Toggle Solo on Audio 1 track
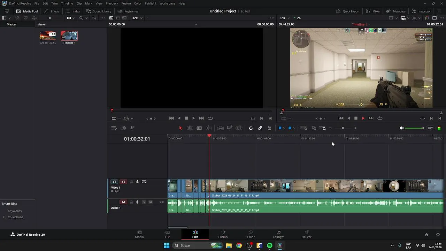446x251 pixels. 144,202
